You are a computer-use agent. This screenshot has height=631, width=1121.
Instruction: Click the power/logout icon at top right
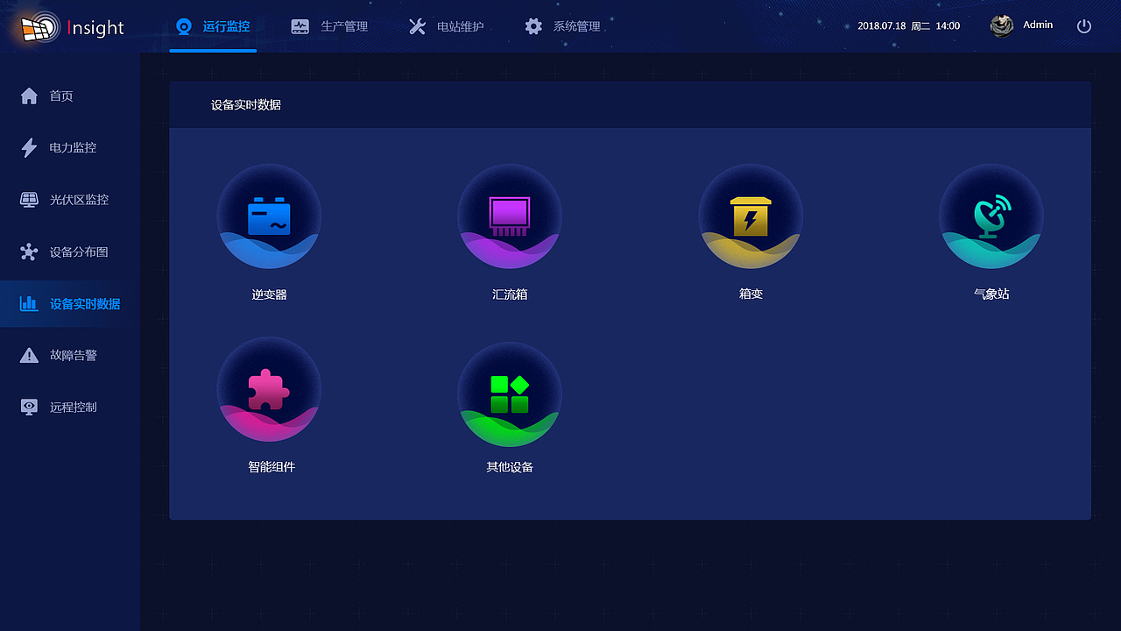pos(1083,25)
